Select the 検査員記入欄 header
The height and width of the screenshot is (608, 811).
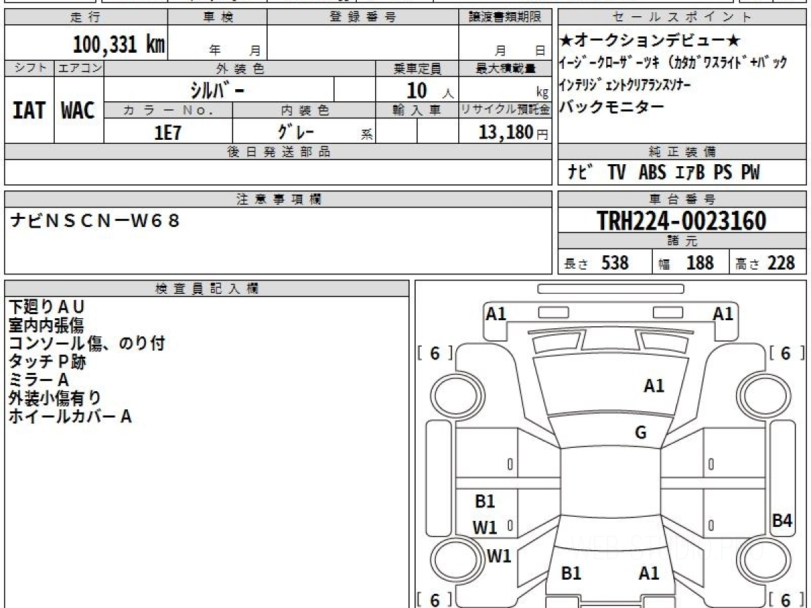[207, 288]
